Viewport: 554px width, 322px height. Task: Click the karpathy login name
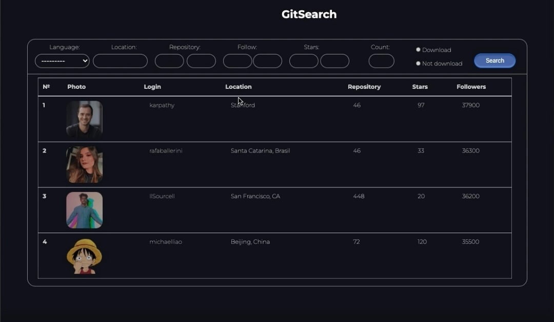[x=162, y=105]
